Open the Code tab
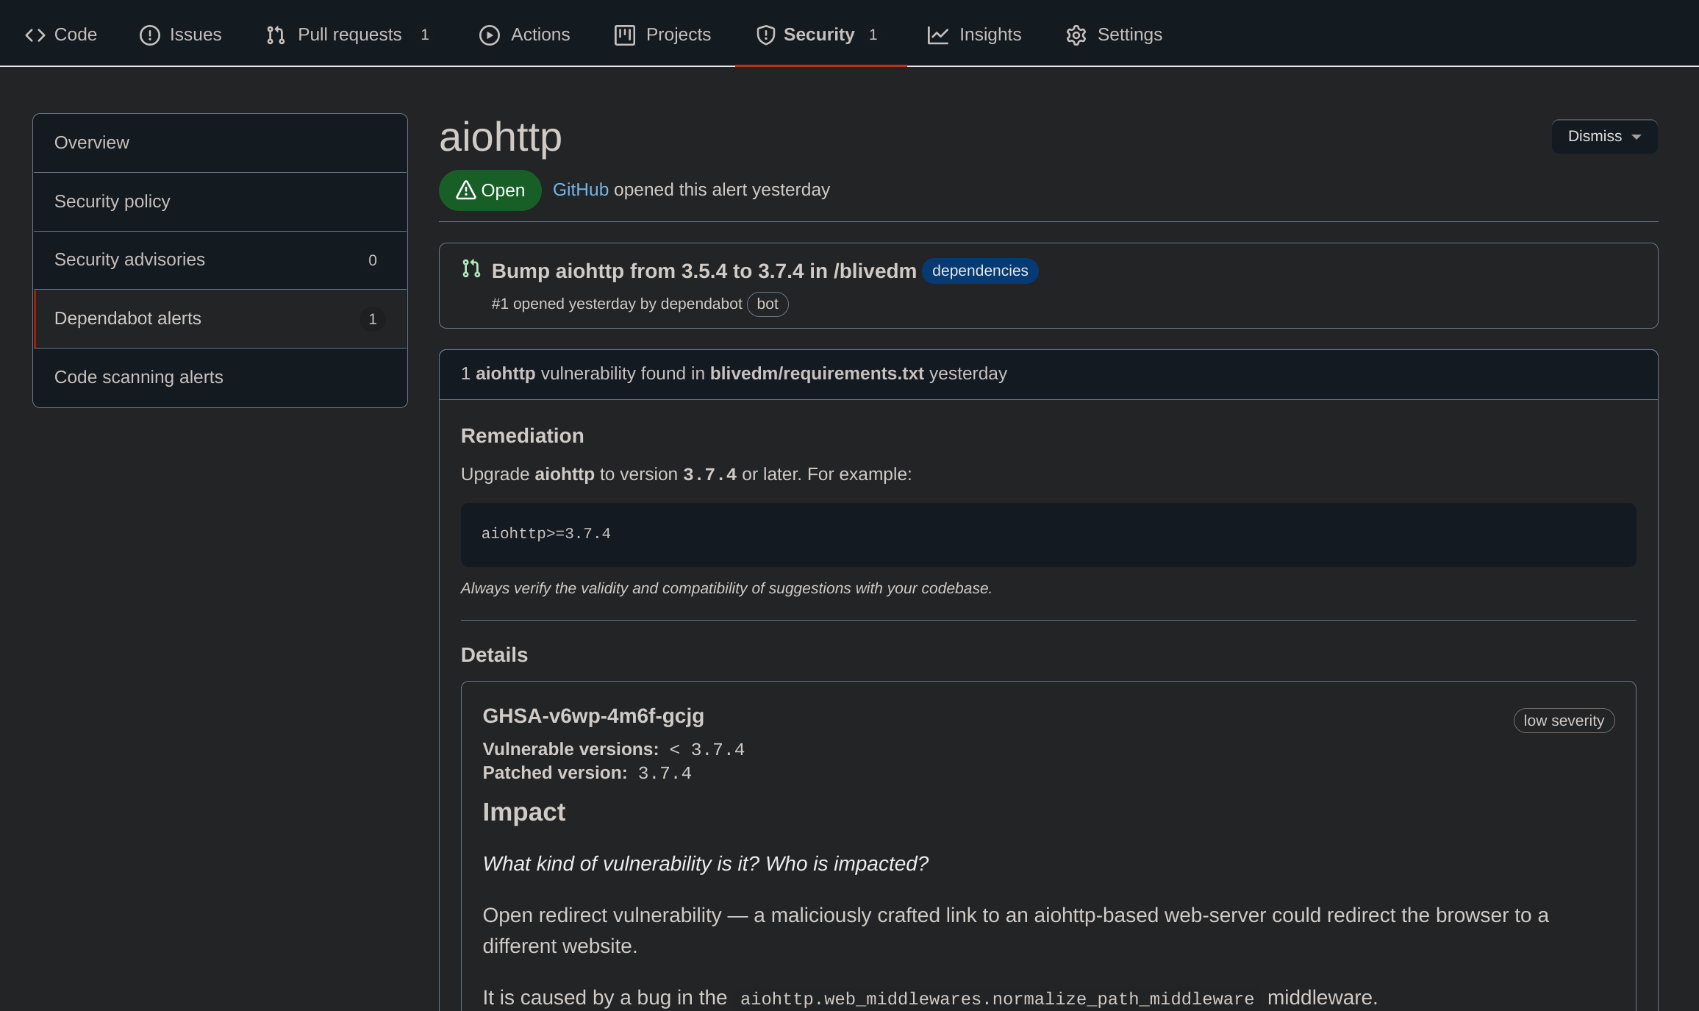Screen dimensions: 1699x1011 pos(61,35)
